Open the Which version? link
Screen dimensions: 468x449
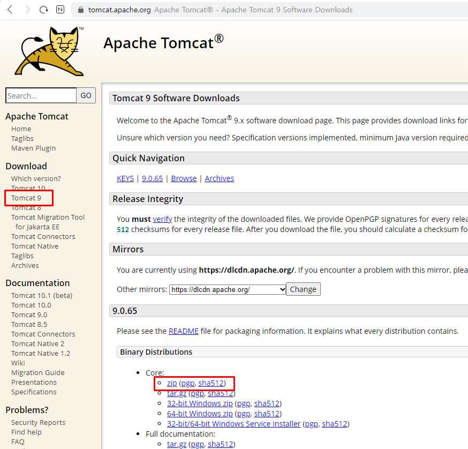coord(36,178)
